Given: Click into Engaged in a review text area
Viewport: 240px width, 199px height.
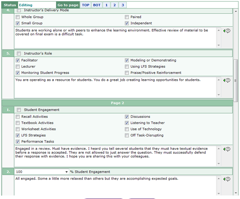Looking at the screenshot, I should (116, 156).
